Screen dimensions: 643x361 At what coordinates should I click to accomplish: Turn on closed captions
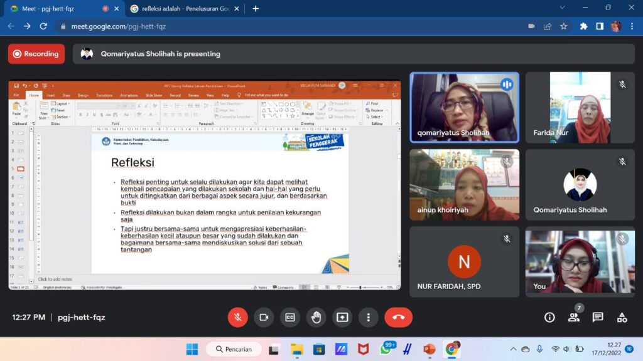coord(290,317)
